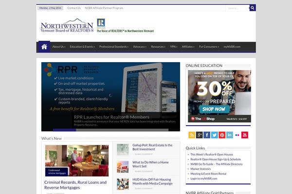292x194 pixels.
Task: Expand the Affiliates menu
Action: click(x=188, y=47)
